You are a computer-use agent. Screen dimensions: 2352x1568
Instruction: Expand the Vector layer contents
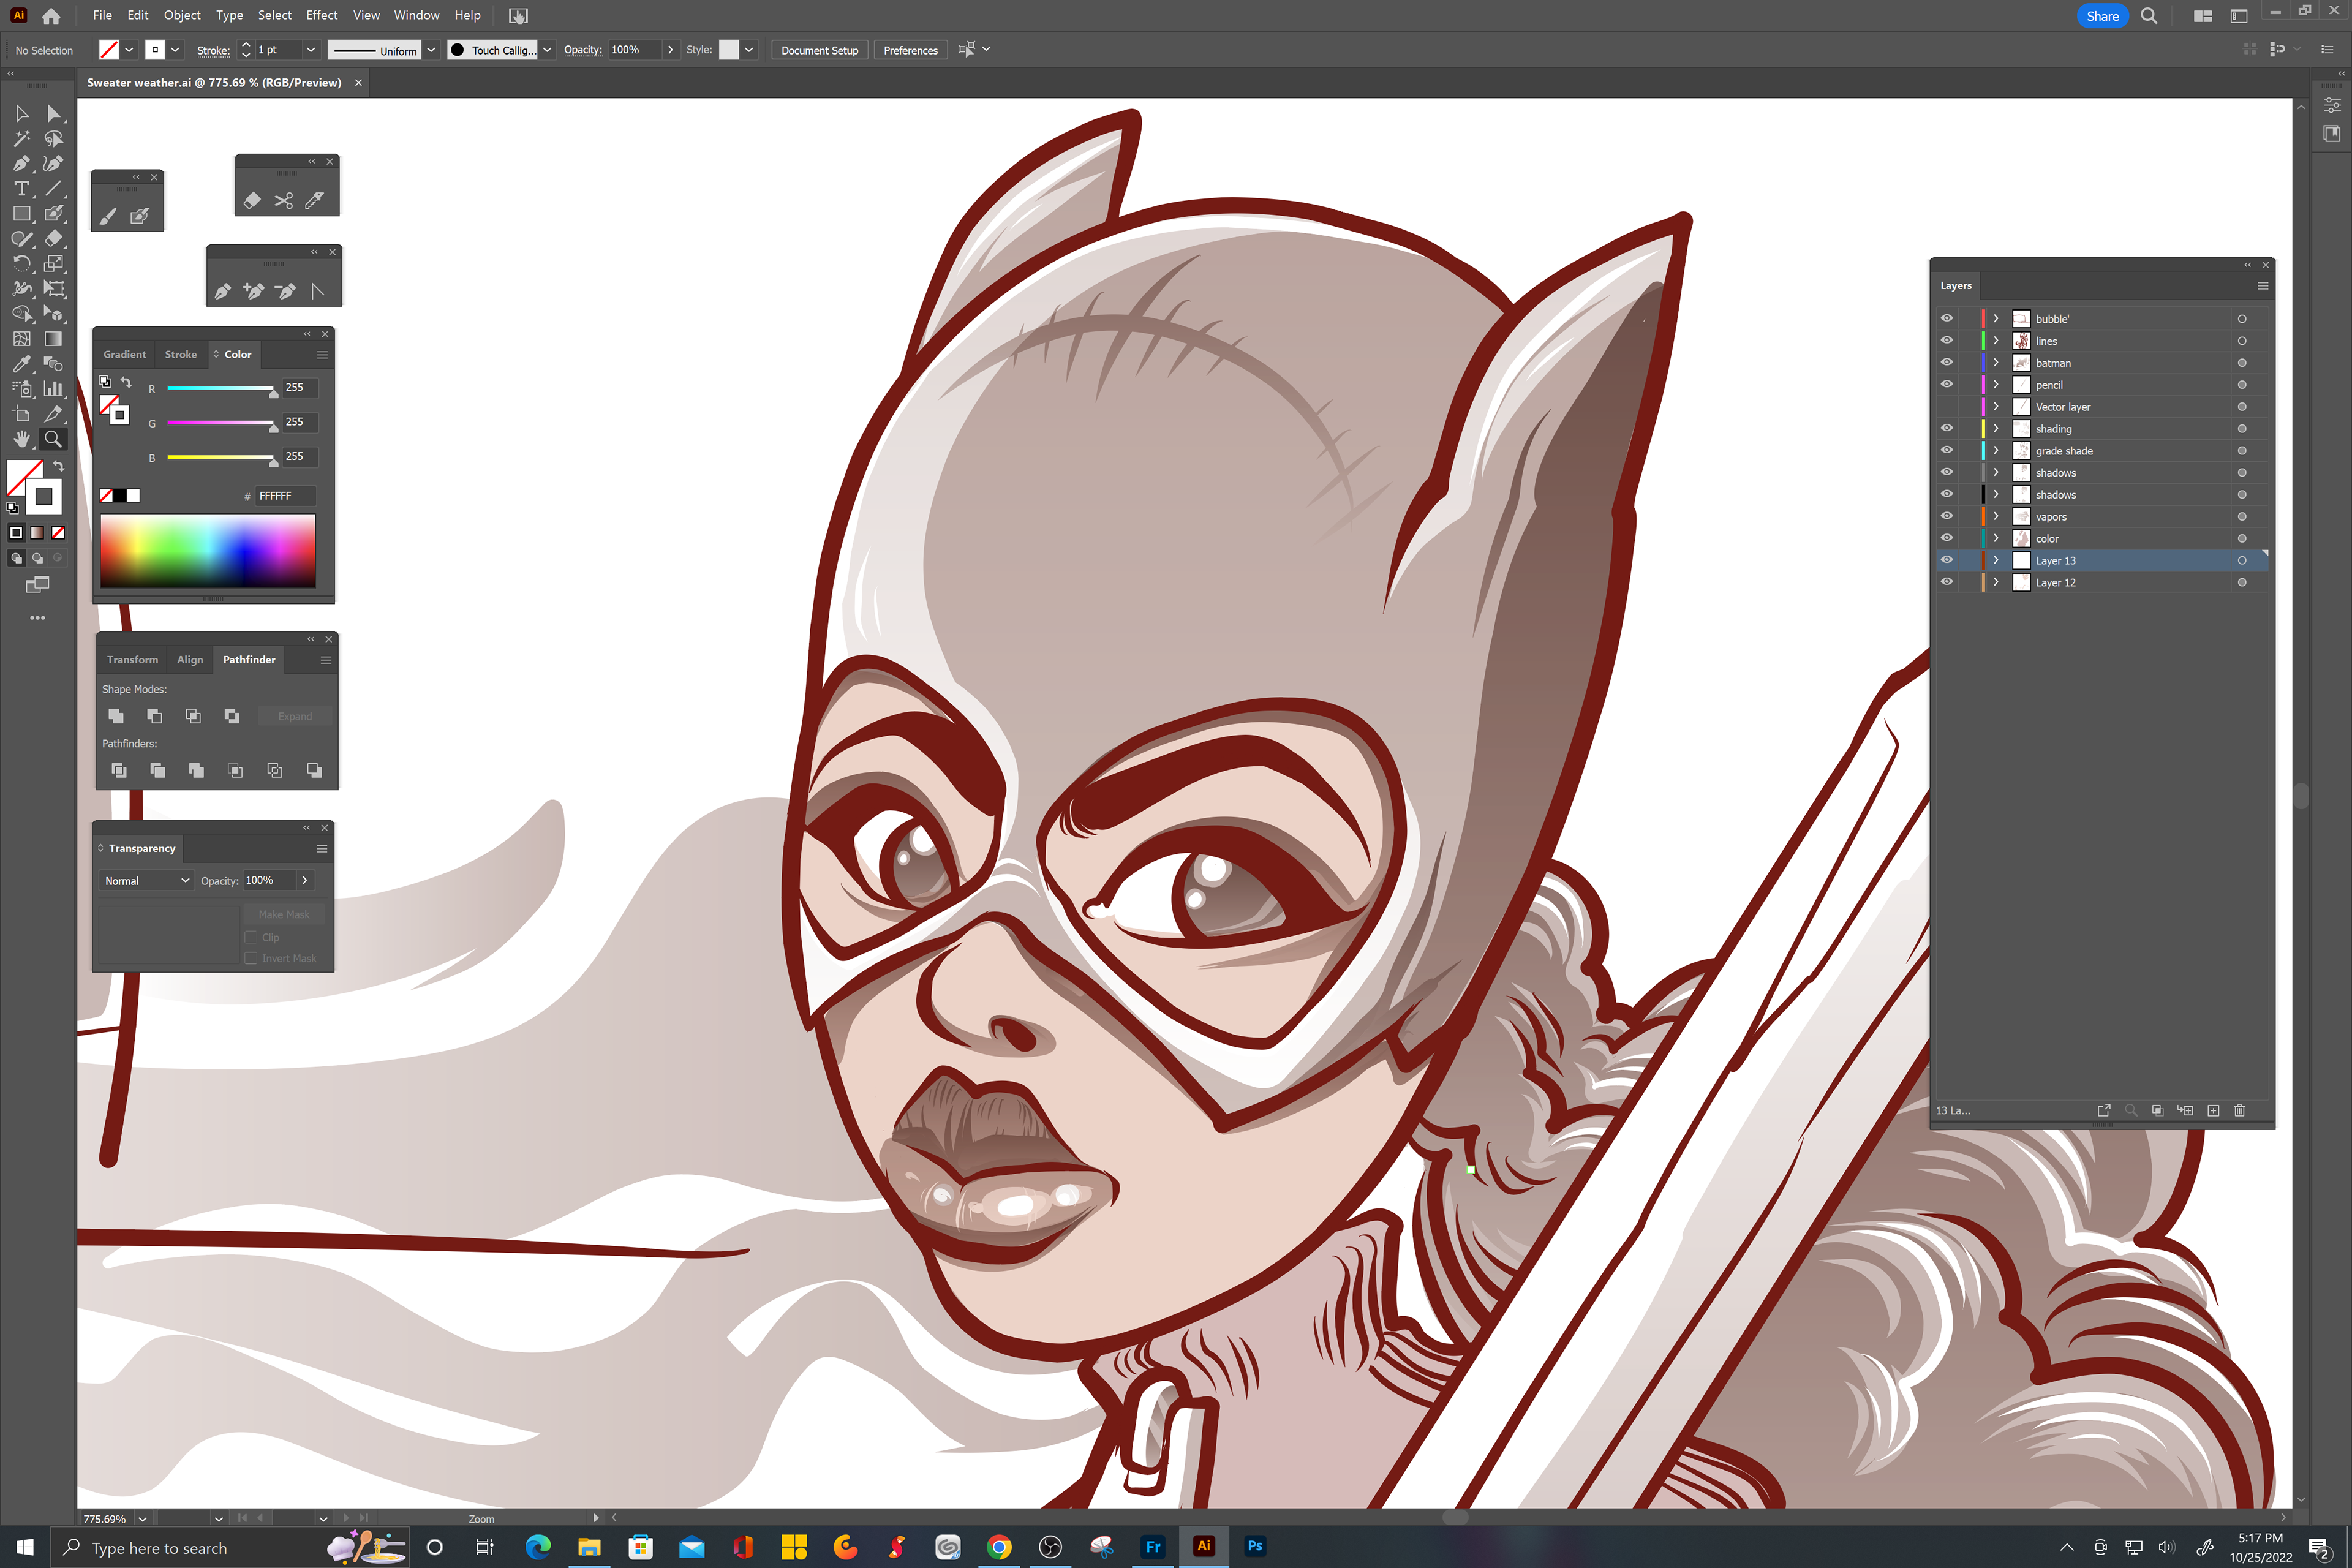(1996, 407)
